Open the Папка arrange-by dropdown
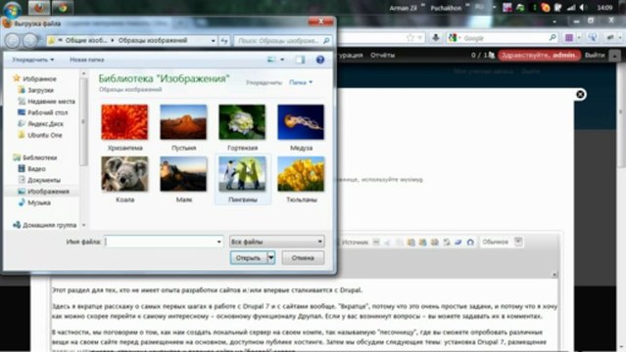Viewport: 626px width, 352px height. [x=301, y=82]
